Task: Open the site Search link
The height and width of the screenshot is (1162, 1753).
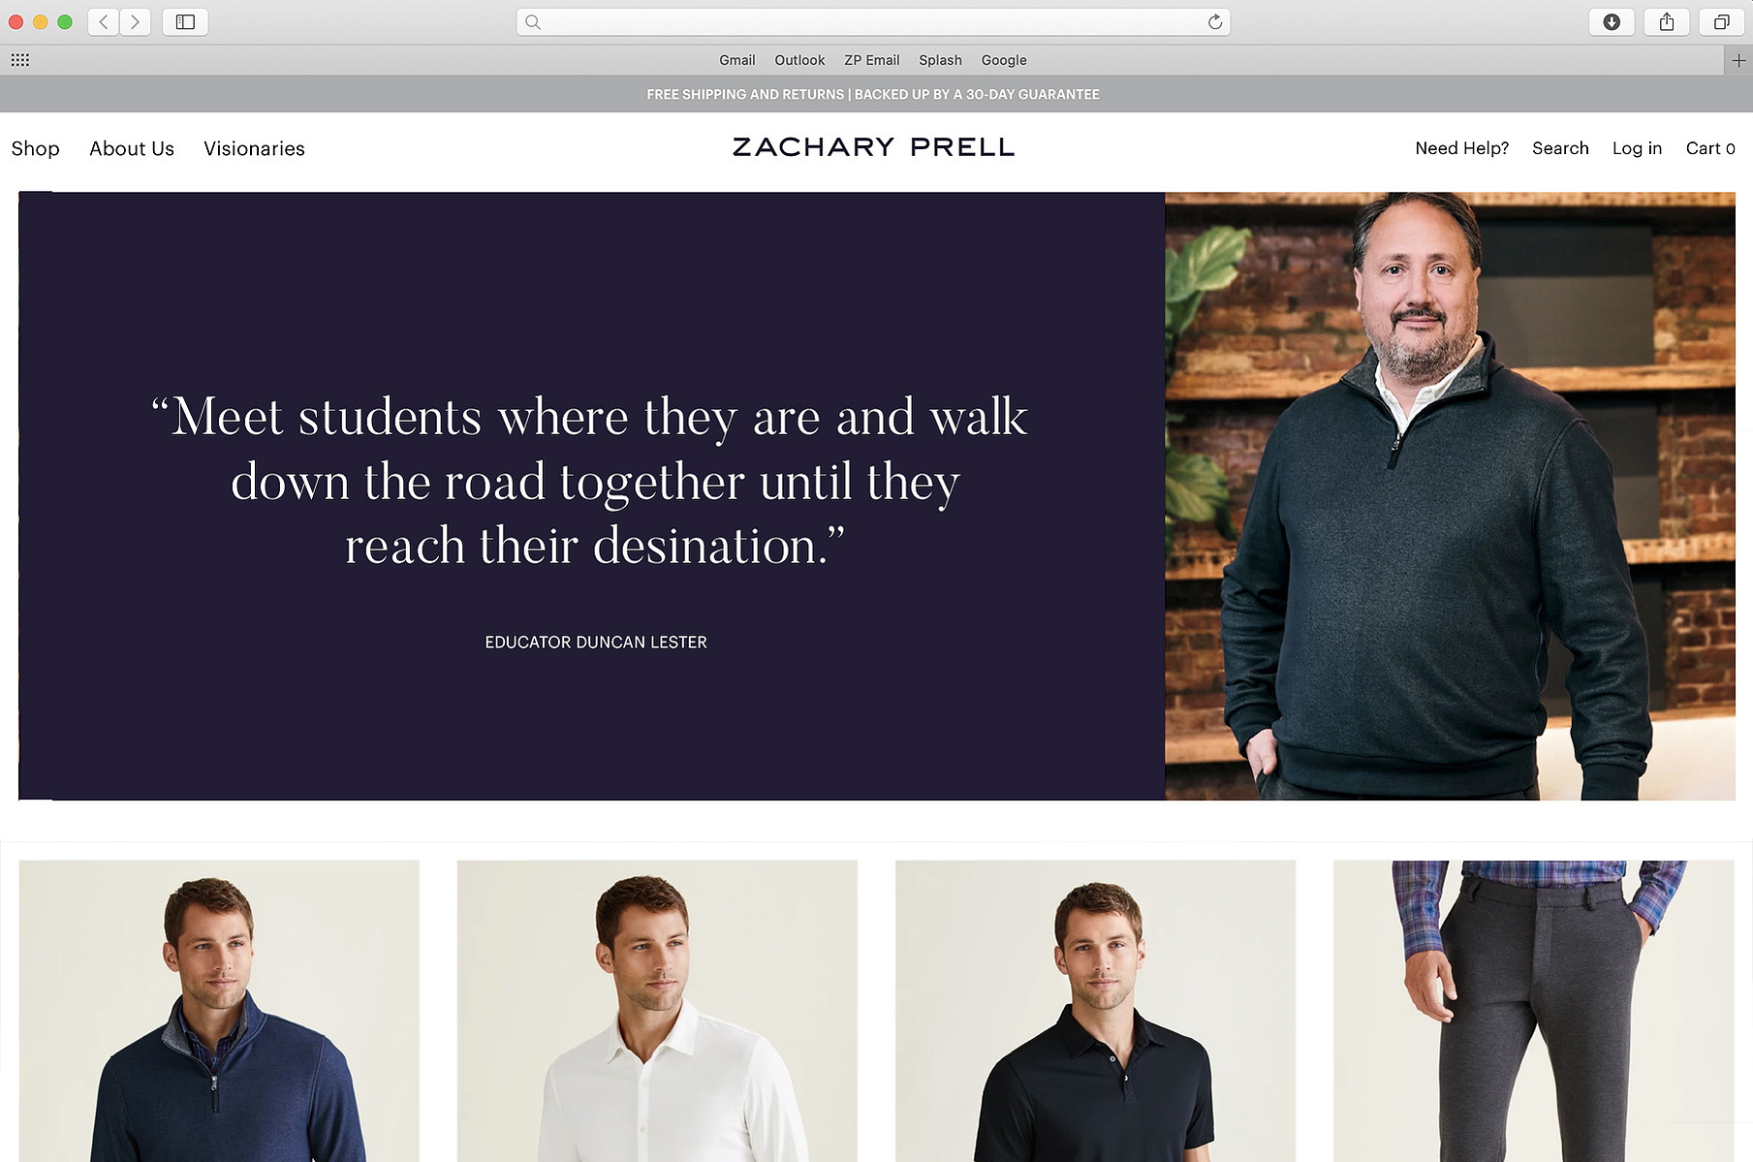Action: coord(1560,148)
